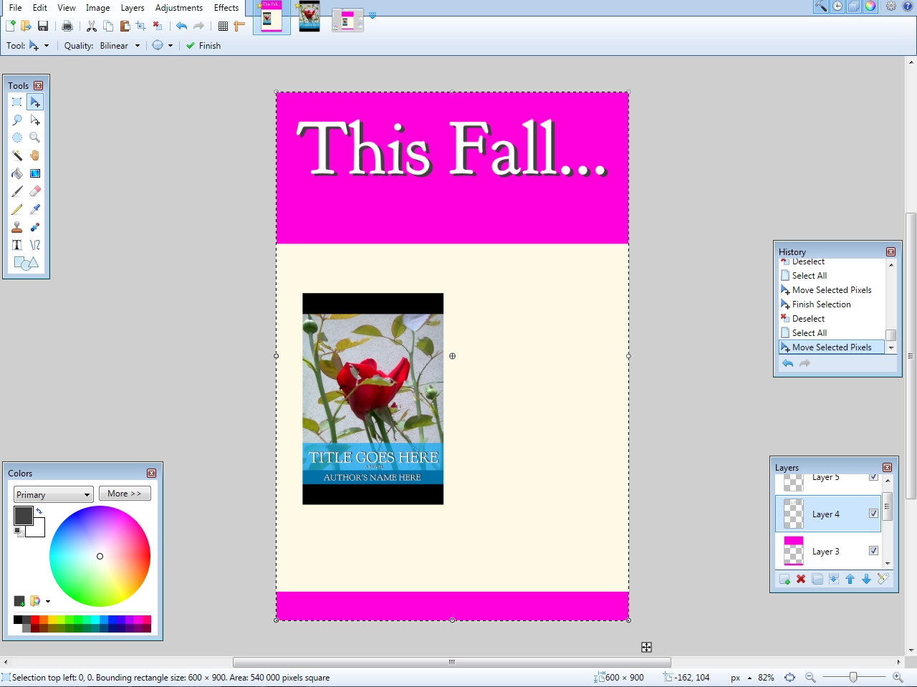Toggle Layer 3 visibility checkbox

[873, 550]
